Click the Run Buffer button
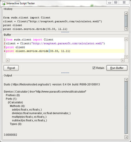131x142 pixels. click(x=117, y=68)
